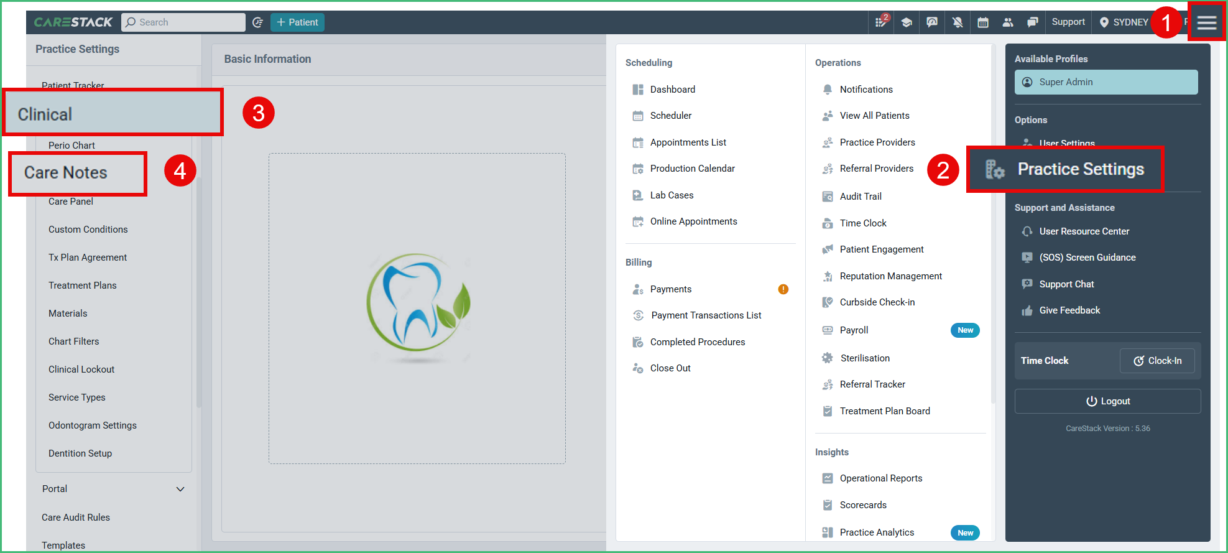Open Referral Providers menu item
1228x553 pixels.
877,169
